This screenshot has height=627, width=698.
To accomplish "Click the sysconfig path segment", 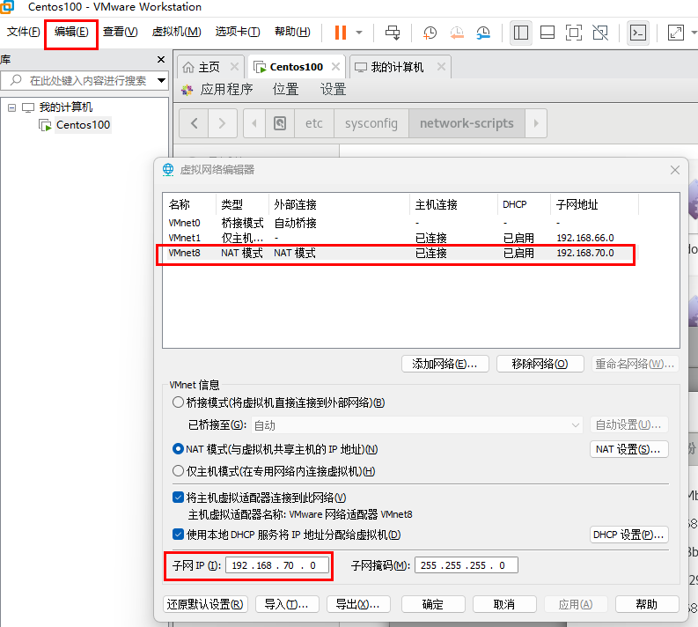I will (x=371, y=123).
